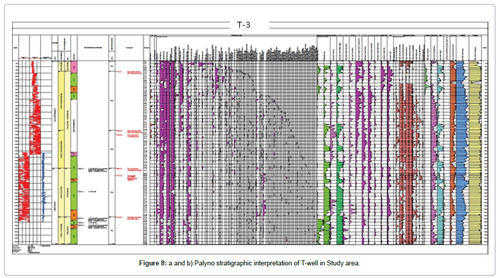Viewport: 497px width, 278px height.
Task: Select the wide magenta pollen abundance curve
Action: point(163,151)
